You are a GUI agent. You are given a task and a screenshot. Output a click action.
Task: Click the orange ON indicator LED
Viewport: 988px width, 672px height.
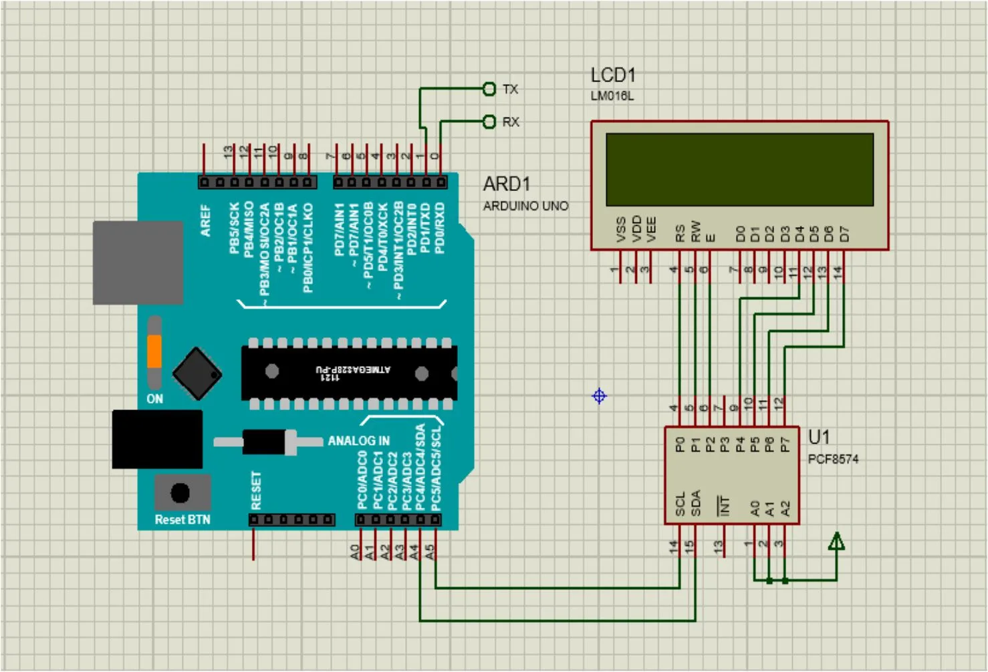pos(154,352)
